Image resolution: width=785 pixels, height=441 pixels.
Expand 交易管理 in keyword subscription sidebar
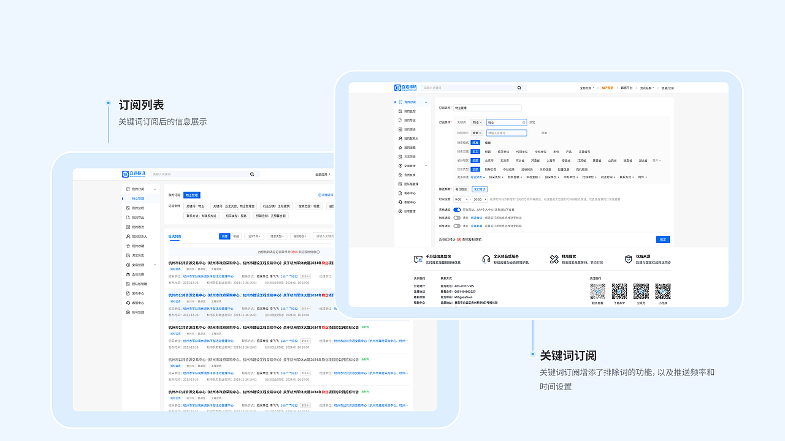[426, 165]
